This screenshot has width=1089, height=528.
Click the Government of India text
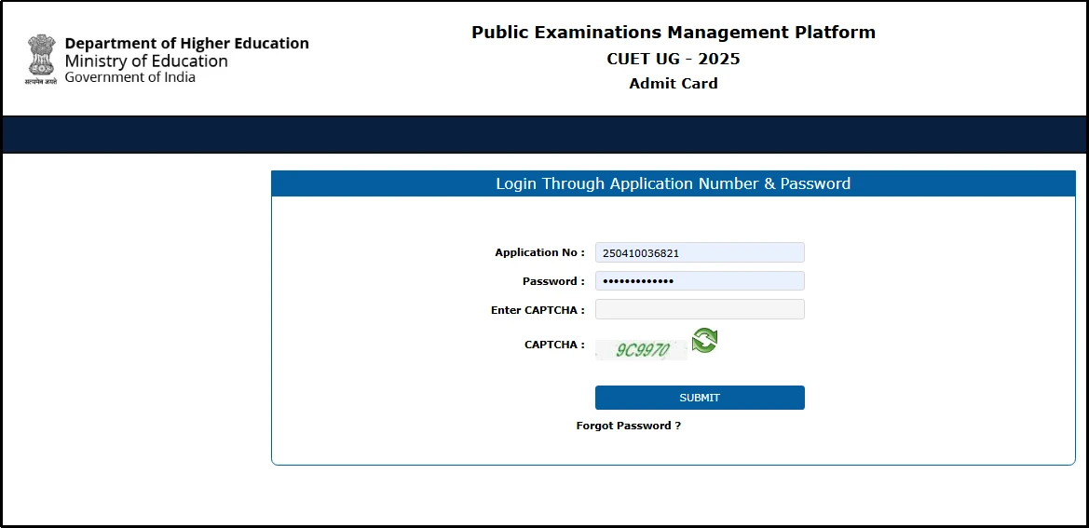[129, 77]
